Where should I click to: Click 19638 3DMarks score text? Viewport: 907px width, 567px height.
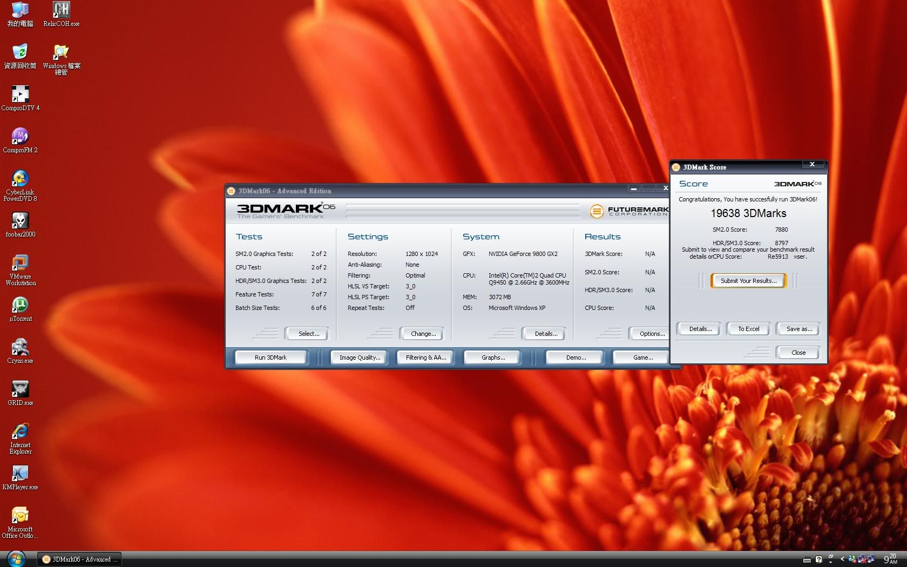tap(748, 213)
